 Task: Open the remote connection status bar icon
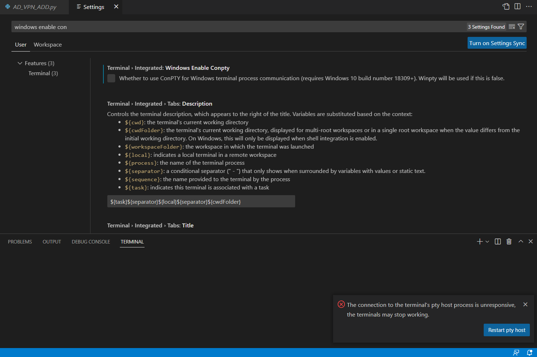[516, 352]
